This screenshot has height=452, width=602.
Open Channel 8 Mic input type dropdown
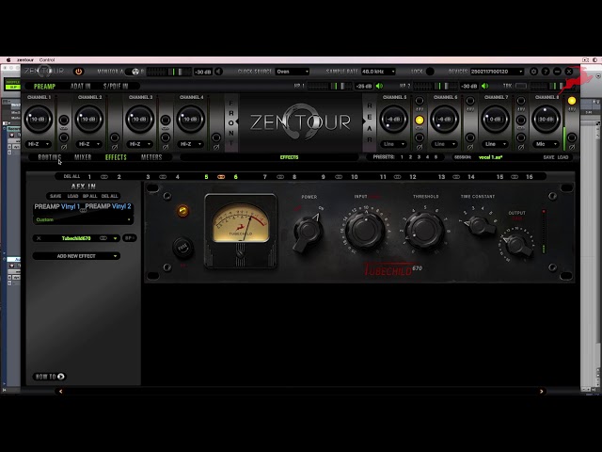546,144
